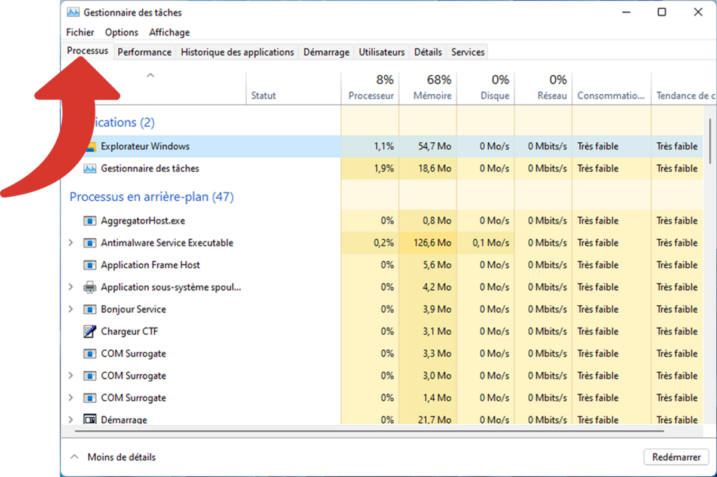Expand the Démarrage process row
This screenshot has width=717, height=477.
coord(71,420)
